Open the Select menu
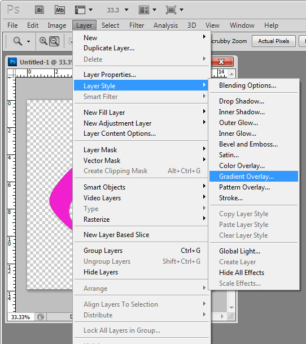Screen dimensions: 306x344 [x=110, y=25]
